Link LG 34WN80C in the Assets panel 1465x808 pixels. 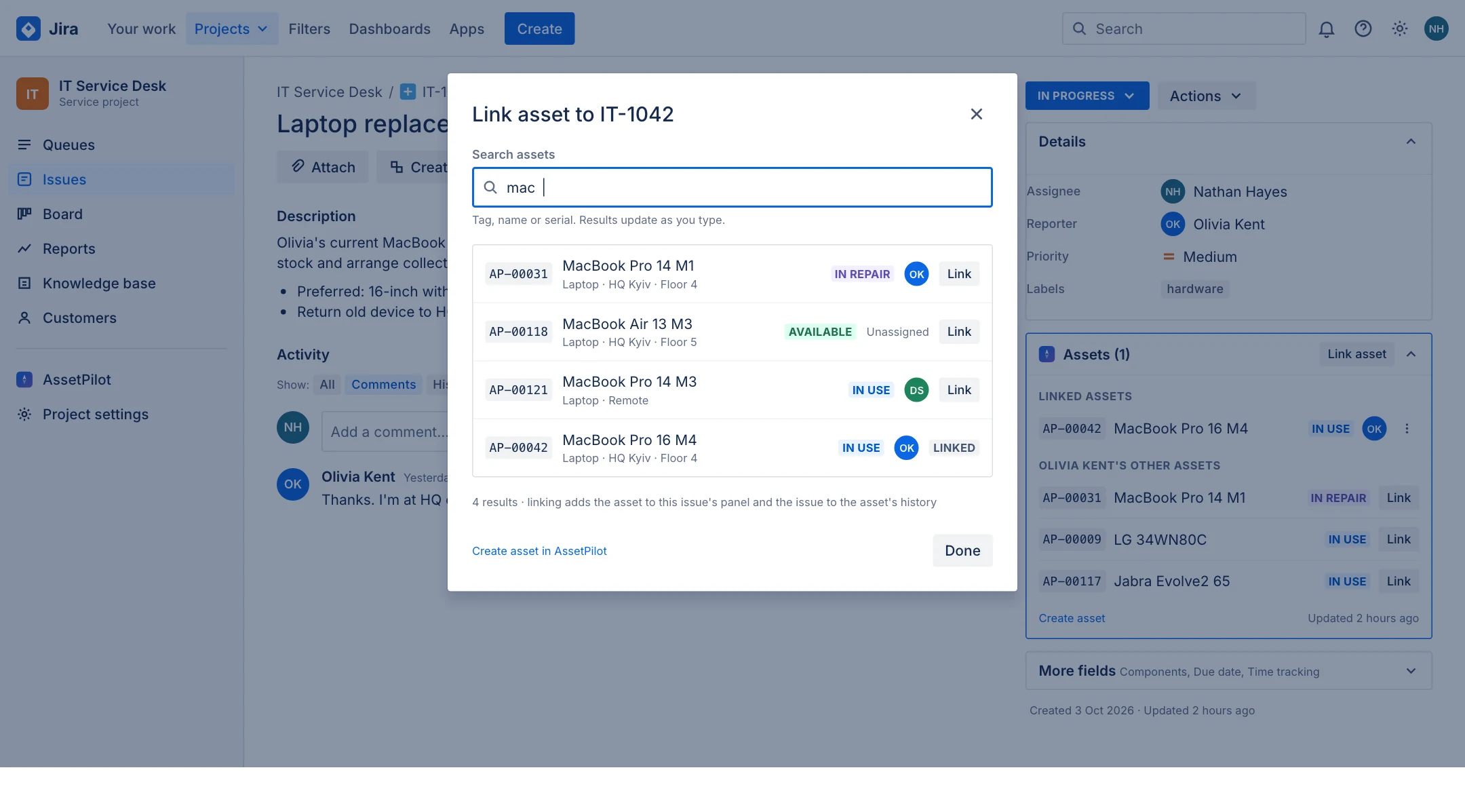point(1399,539)
